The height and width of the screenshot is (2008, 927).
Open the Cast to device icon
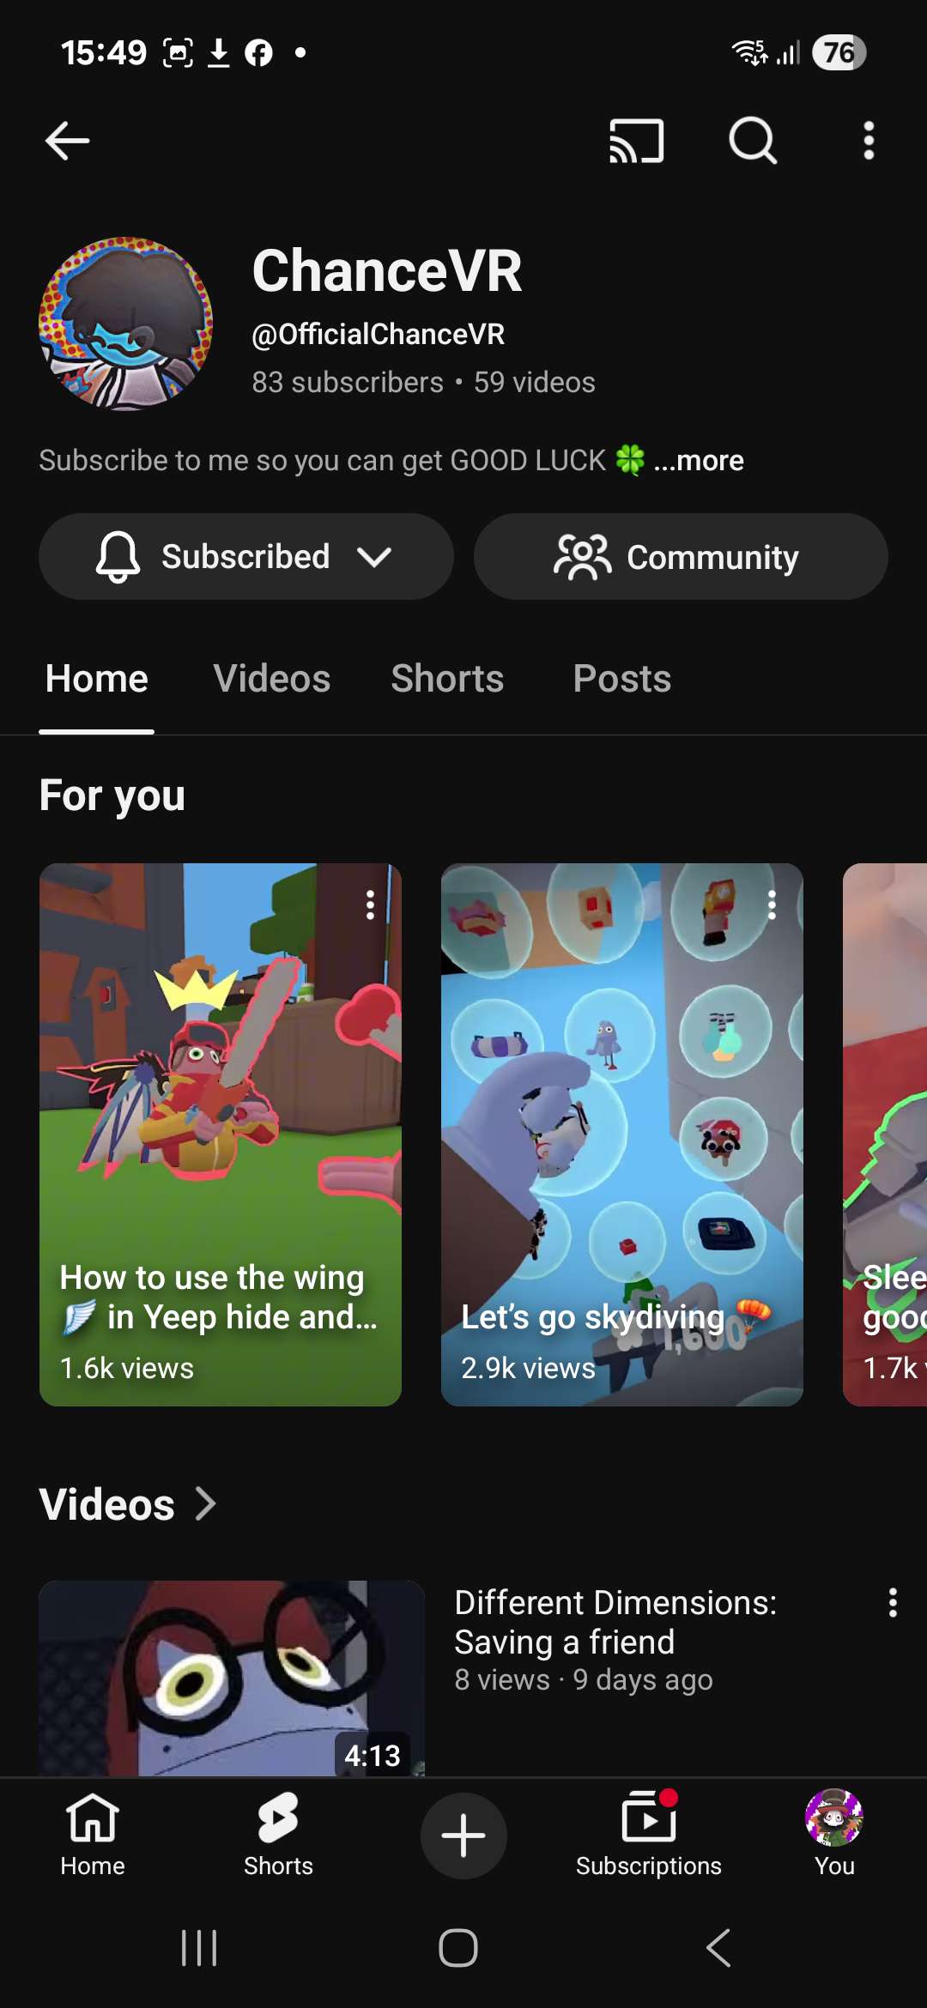pyautogui.click(x=636, y=141)
